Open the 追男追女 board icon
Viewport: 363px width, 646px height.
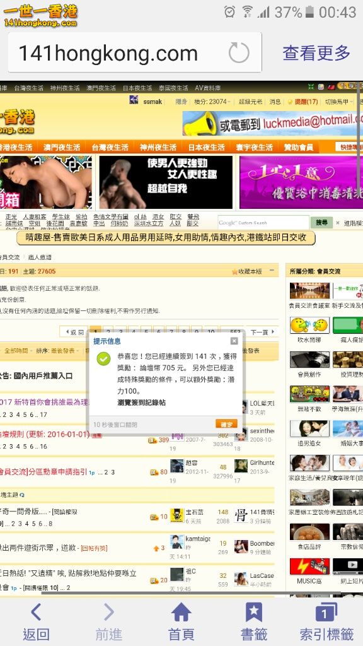point(309,428)
